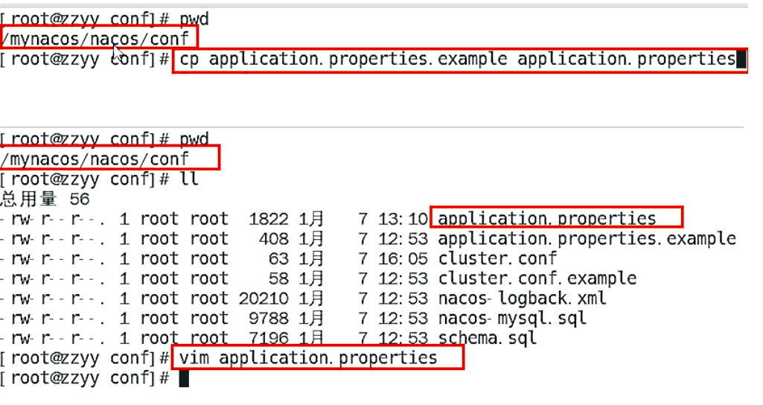Click the nacos-mysql.sql file name

coord(512,319)
